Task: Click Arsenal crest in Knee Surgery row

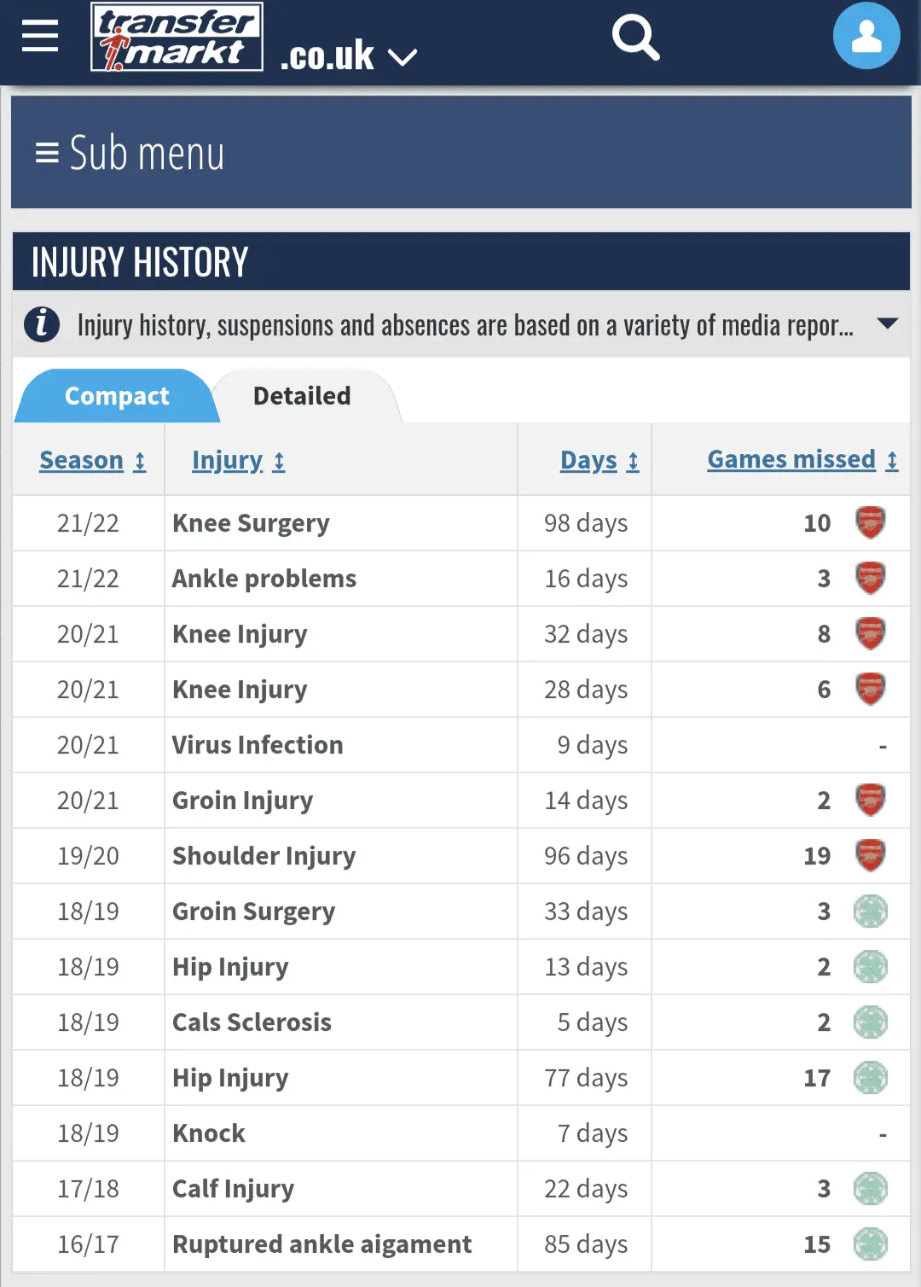Action: pyautogui.click(x=870, y=522)
